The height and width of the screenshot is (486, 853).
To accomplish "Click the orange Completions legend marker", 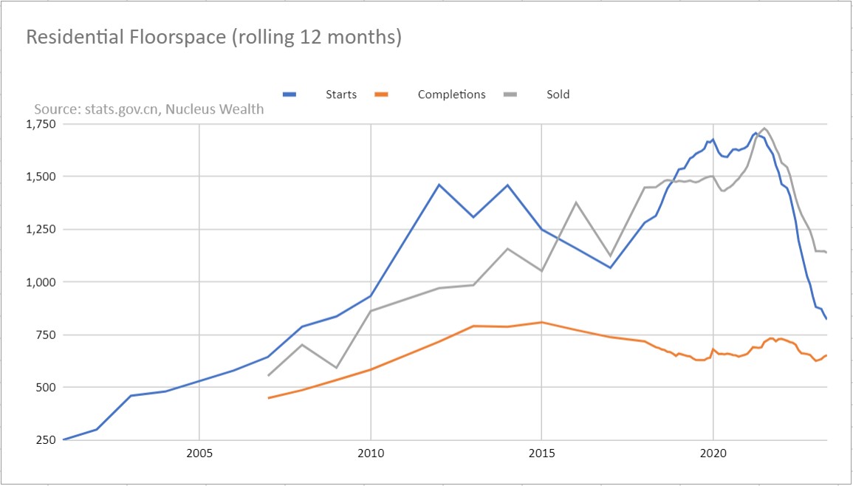I will [381, 95].
